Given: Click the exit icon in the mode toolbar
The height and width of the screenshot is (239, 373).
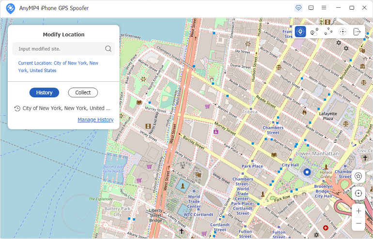Looking at the screenshot, I should 357,31.
